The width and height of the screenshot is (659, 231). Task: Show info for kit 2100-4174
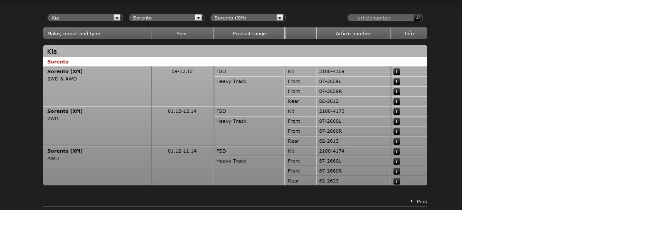coord(396,151)
